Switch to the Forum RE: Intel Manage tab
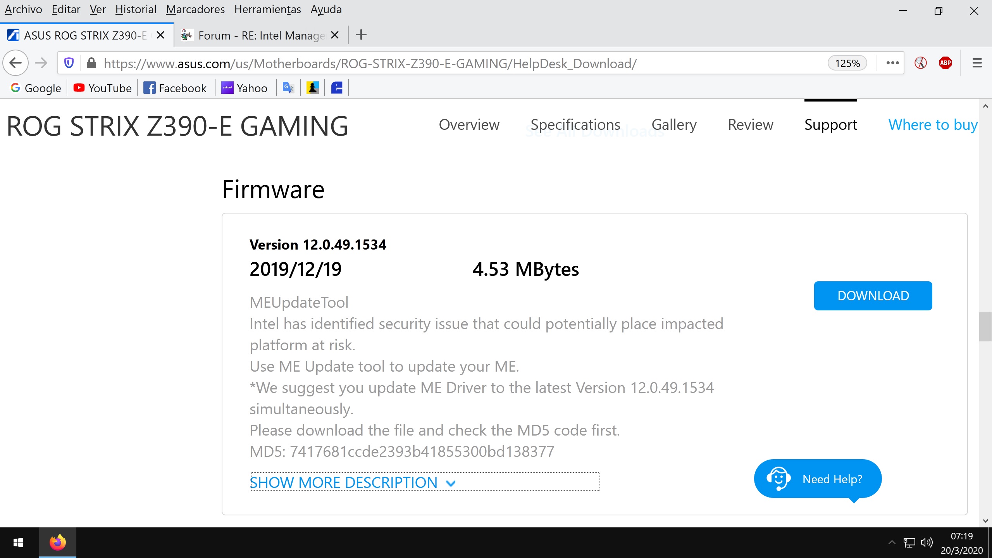This screenshot has width=992, height=558. 261,35
